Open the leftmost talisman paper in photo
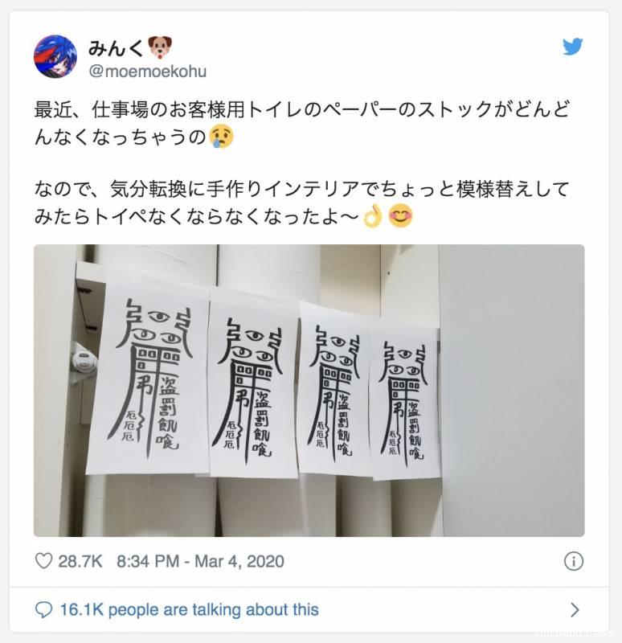This screenshot has width=622, height=643. click(149, 375)
